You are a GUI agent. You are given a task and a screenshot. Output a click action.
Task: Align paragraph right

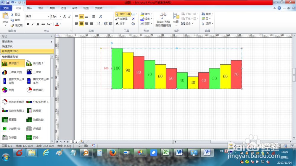coord(86,24)
